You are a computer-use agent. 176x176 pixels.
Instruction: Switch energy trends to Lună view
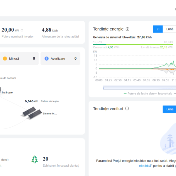tap(170, 29)
